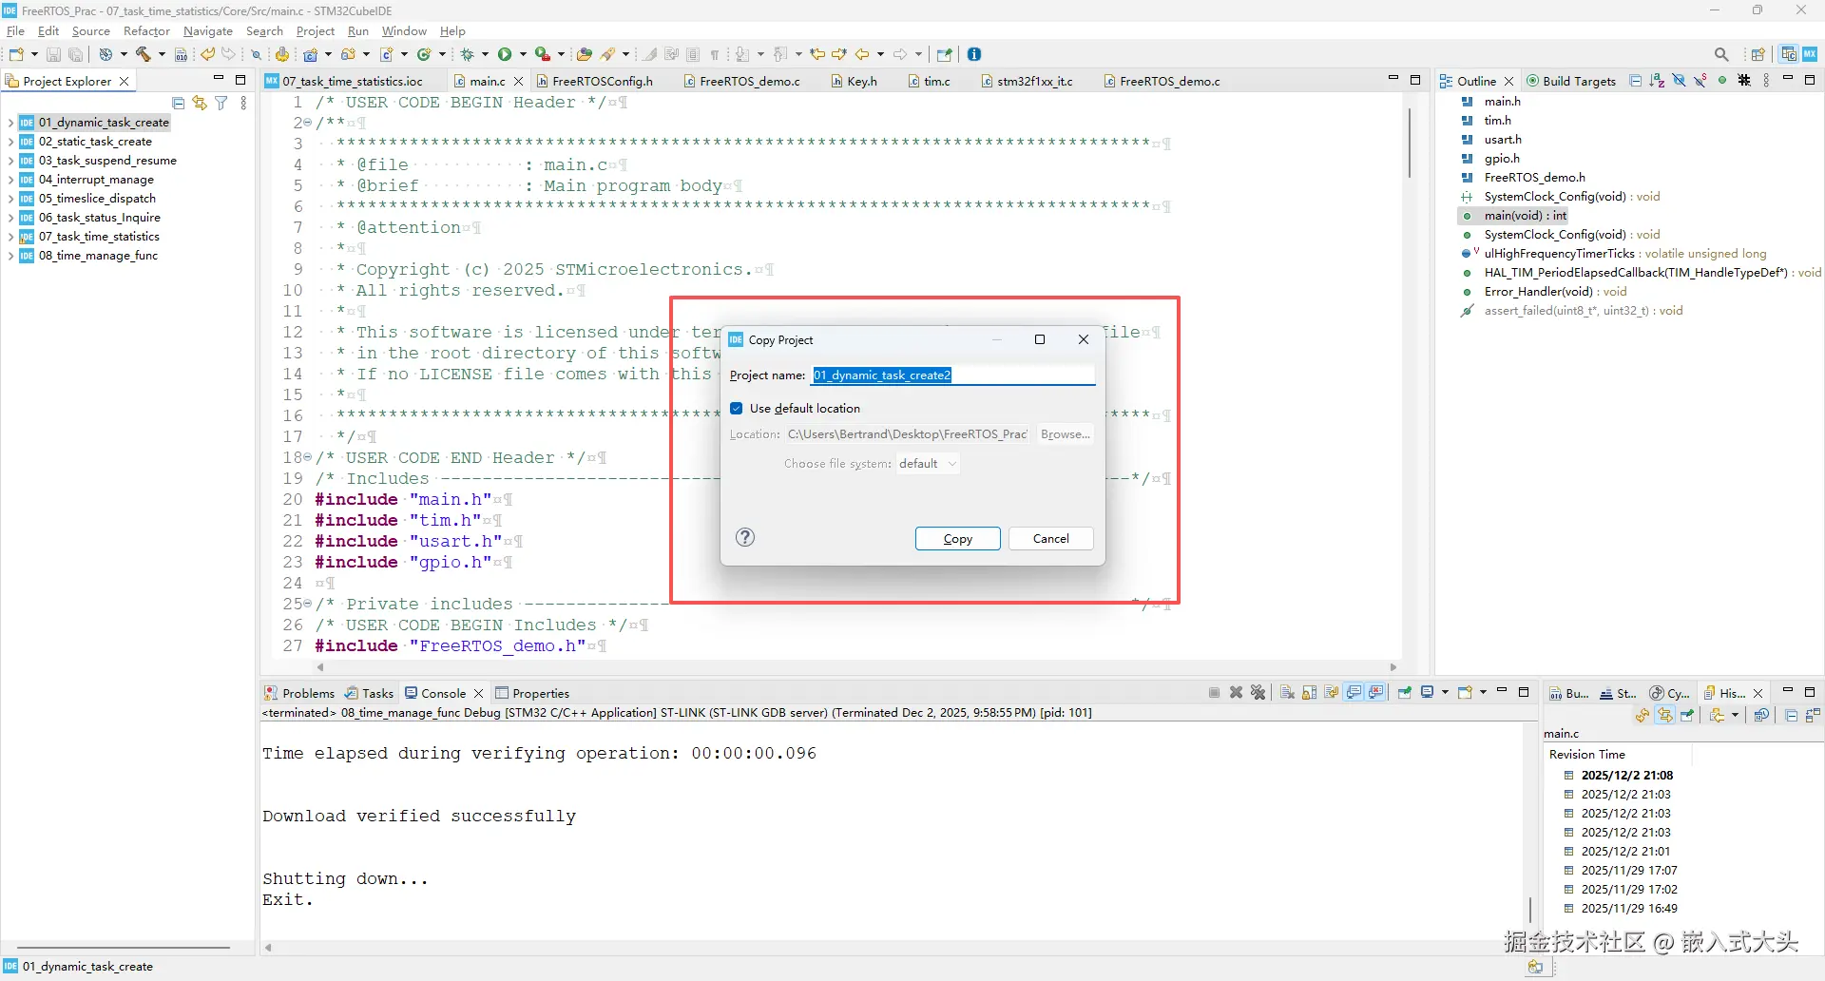Collapse all in Outline view
Viewport: 1825px width, 981px height.
(1635, 81)
